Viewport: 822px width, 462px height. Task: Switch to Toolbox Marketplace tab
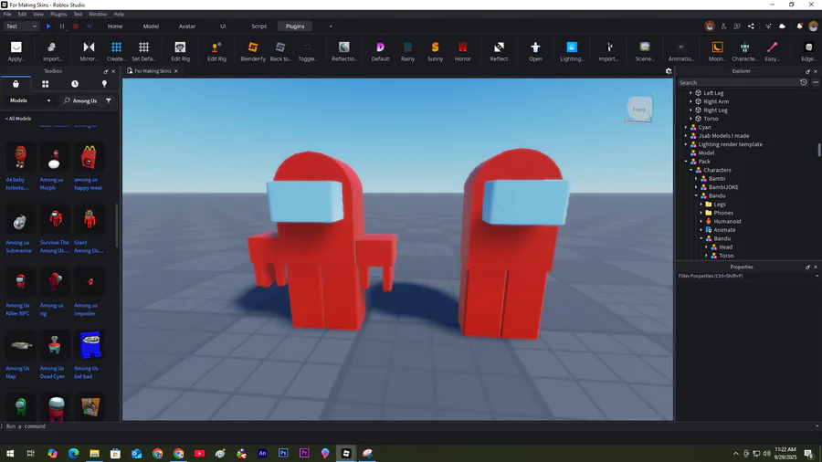16,84
